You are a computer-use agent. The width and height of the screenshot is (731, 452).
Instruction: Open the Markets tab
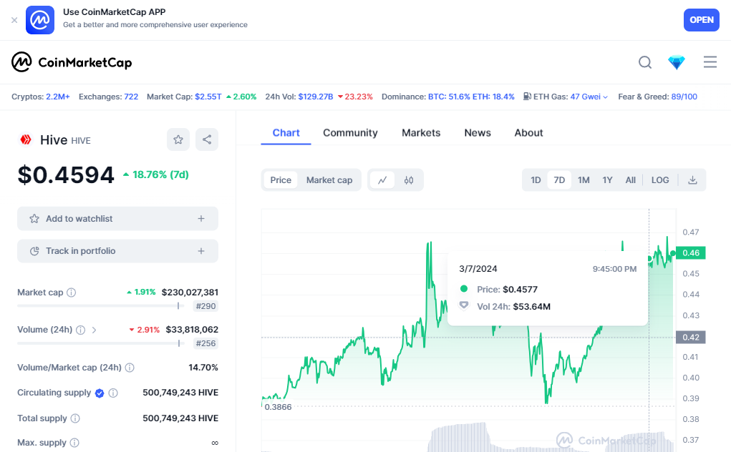point(421,133)
